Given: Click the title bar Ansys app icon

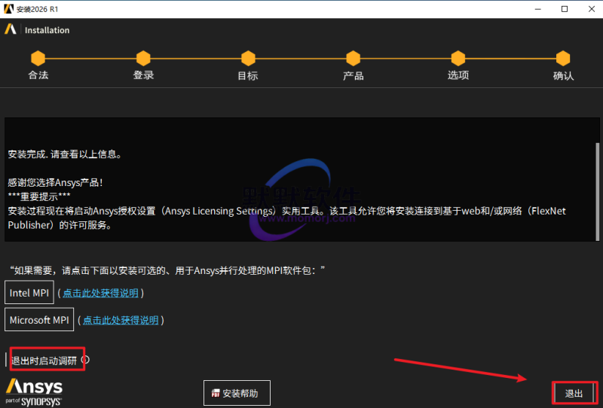Looking at the screenshot, I should click(x=8, y=9).
